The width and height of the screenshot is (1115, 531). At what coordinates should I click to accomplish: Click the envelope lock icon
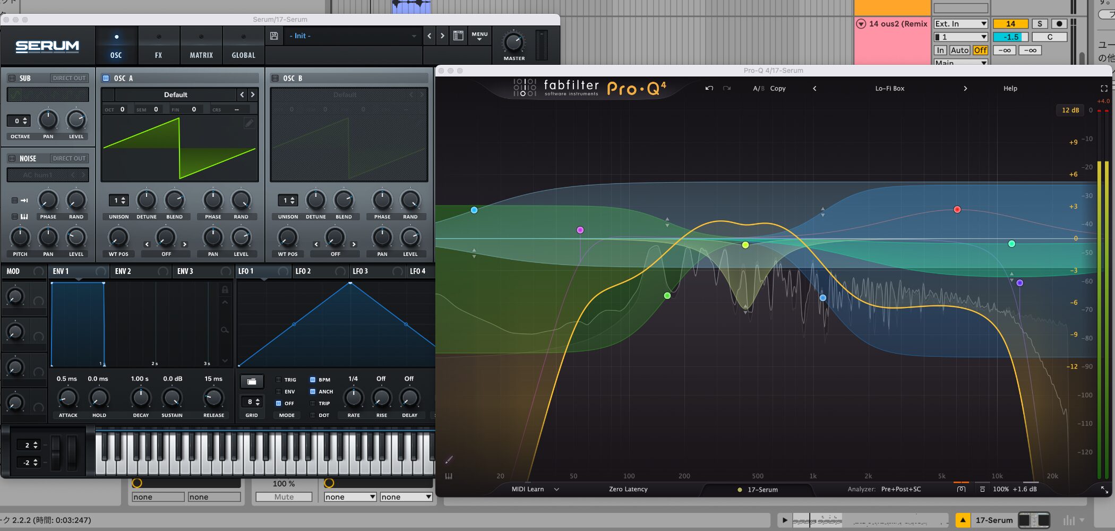tap(225, 289)
